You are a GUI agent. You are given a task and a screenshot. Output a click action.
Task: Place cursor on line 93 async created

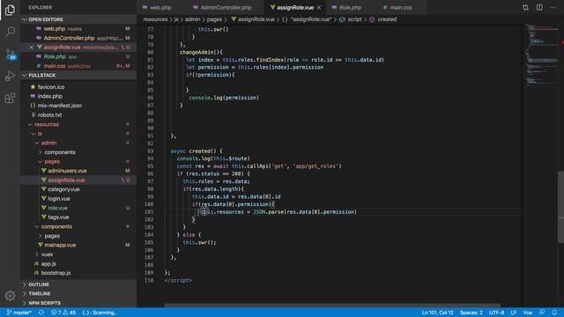(x=197, y=151)
